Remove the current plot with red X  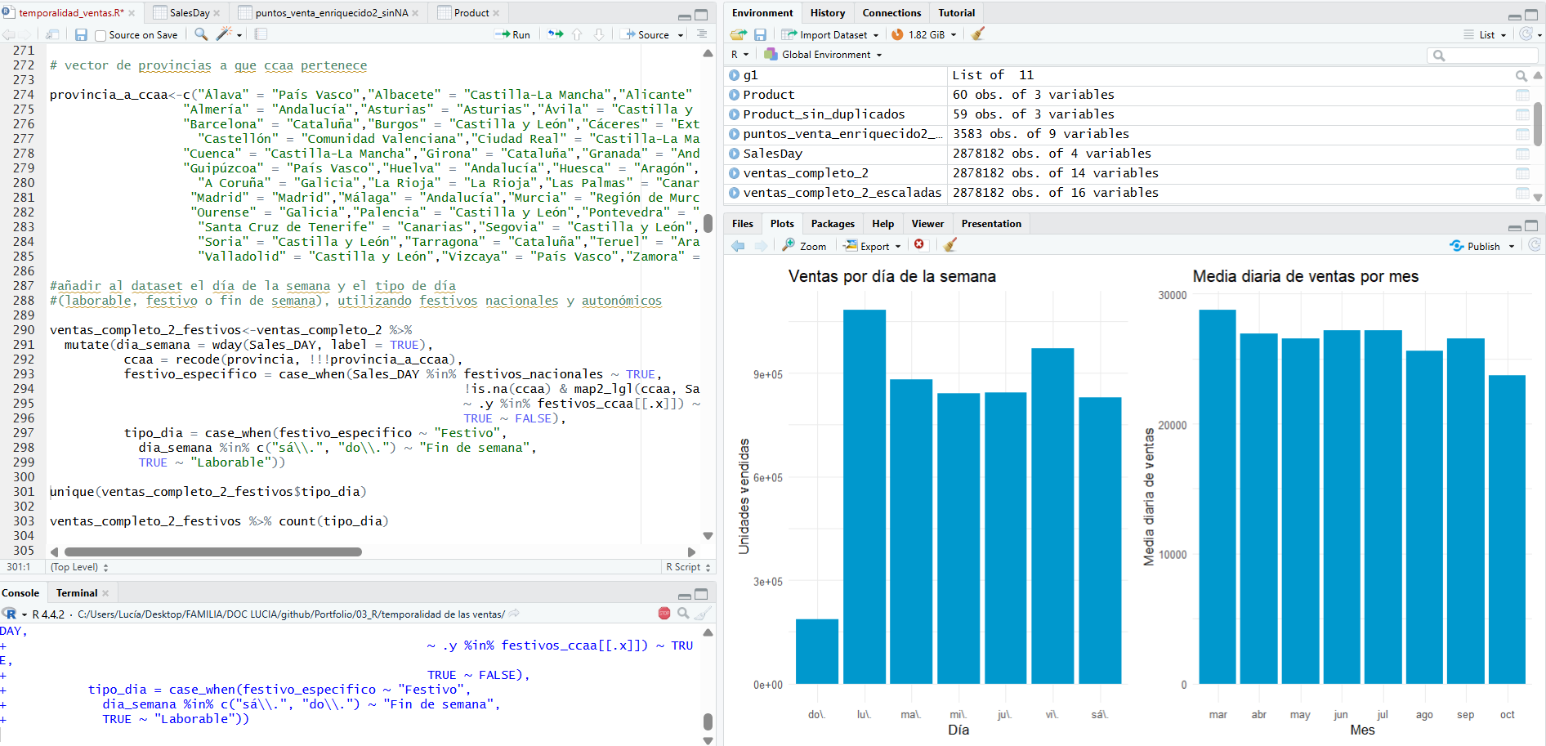[x=919, y=245]
